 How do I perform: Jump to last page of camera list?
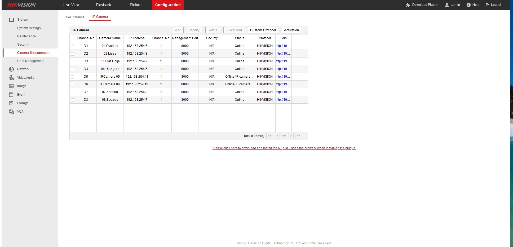(298, 136)
